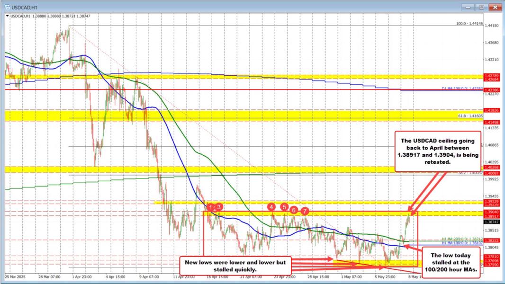The image size is (505, 284).
Task: Click the 1.38515 price axis label
Action: click(492, 231)
